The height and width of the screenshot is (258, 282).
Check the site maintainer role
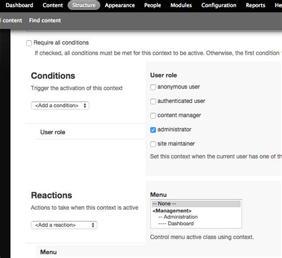[153, 144]
